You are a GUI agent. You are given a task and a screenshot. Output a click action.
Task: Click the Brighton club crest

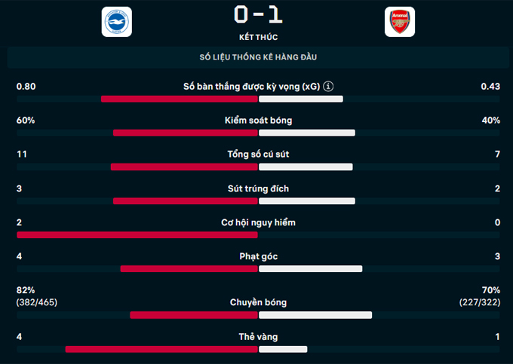pos(116,21)
